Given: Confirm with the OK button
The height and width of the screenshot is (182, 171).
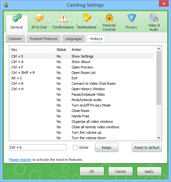Looking at the screenshot, I should (92, 171).
